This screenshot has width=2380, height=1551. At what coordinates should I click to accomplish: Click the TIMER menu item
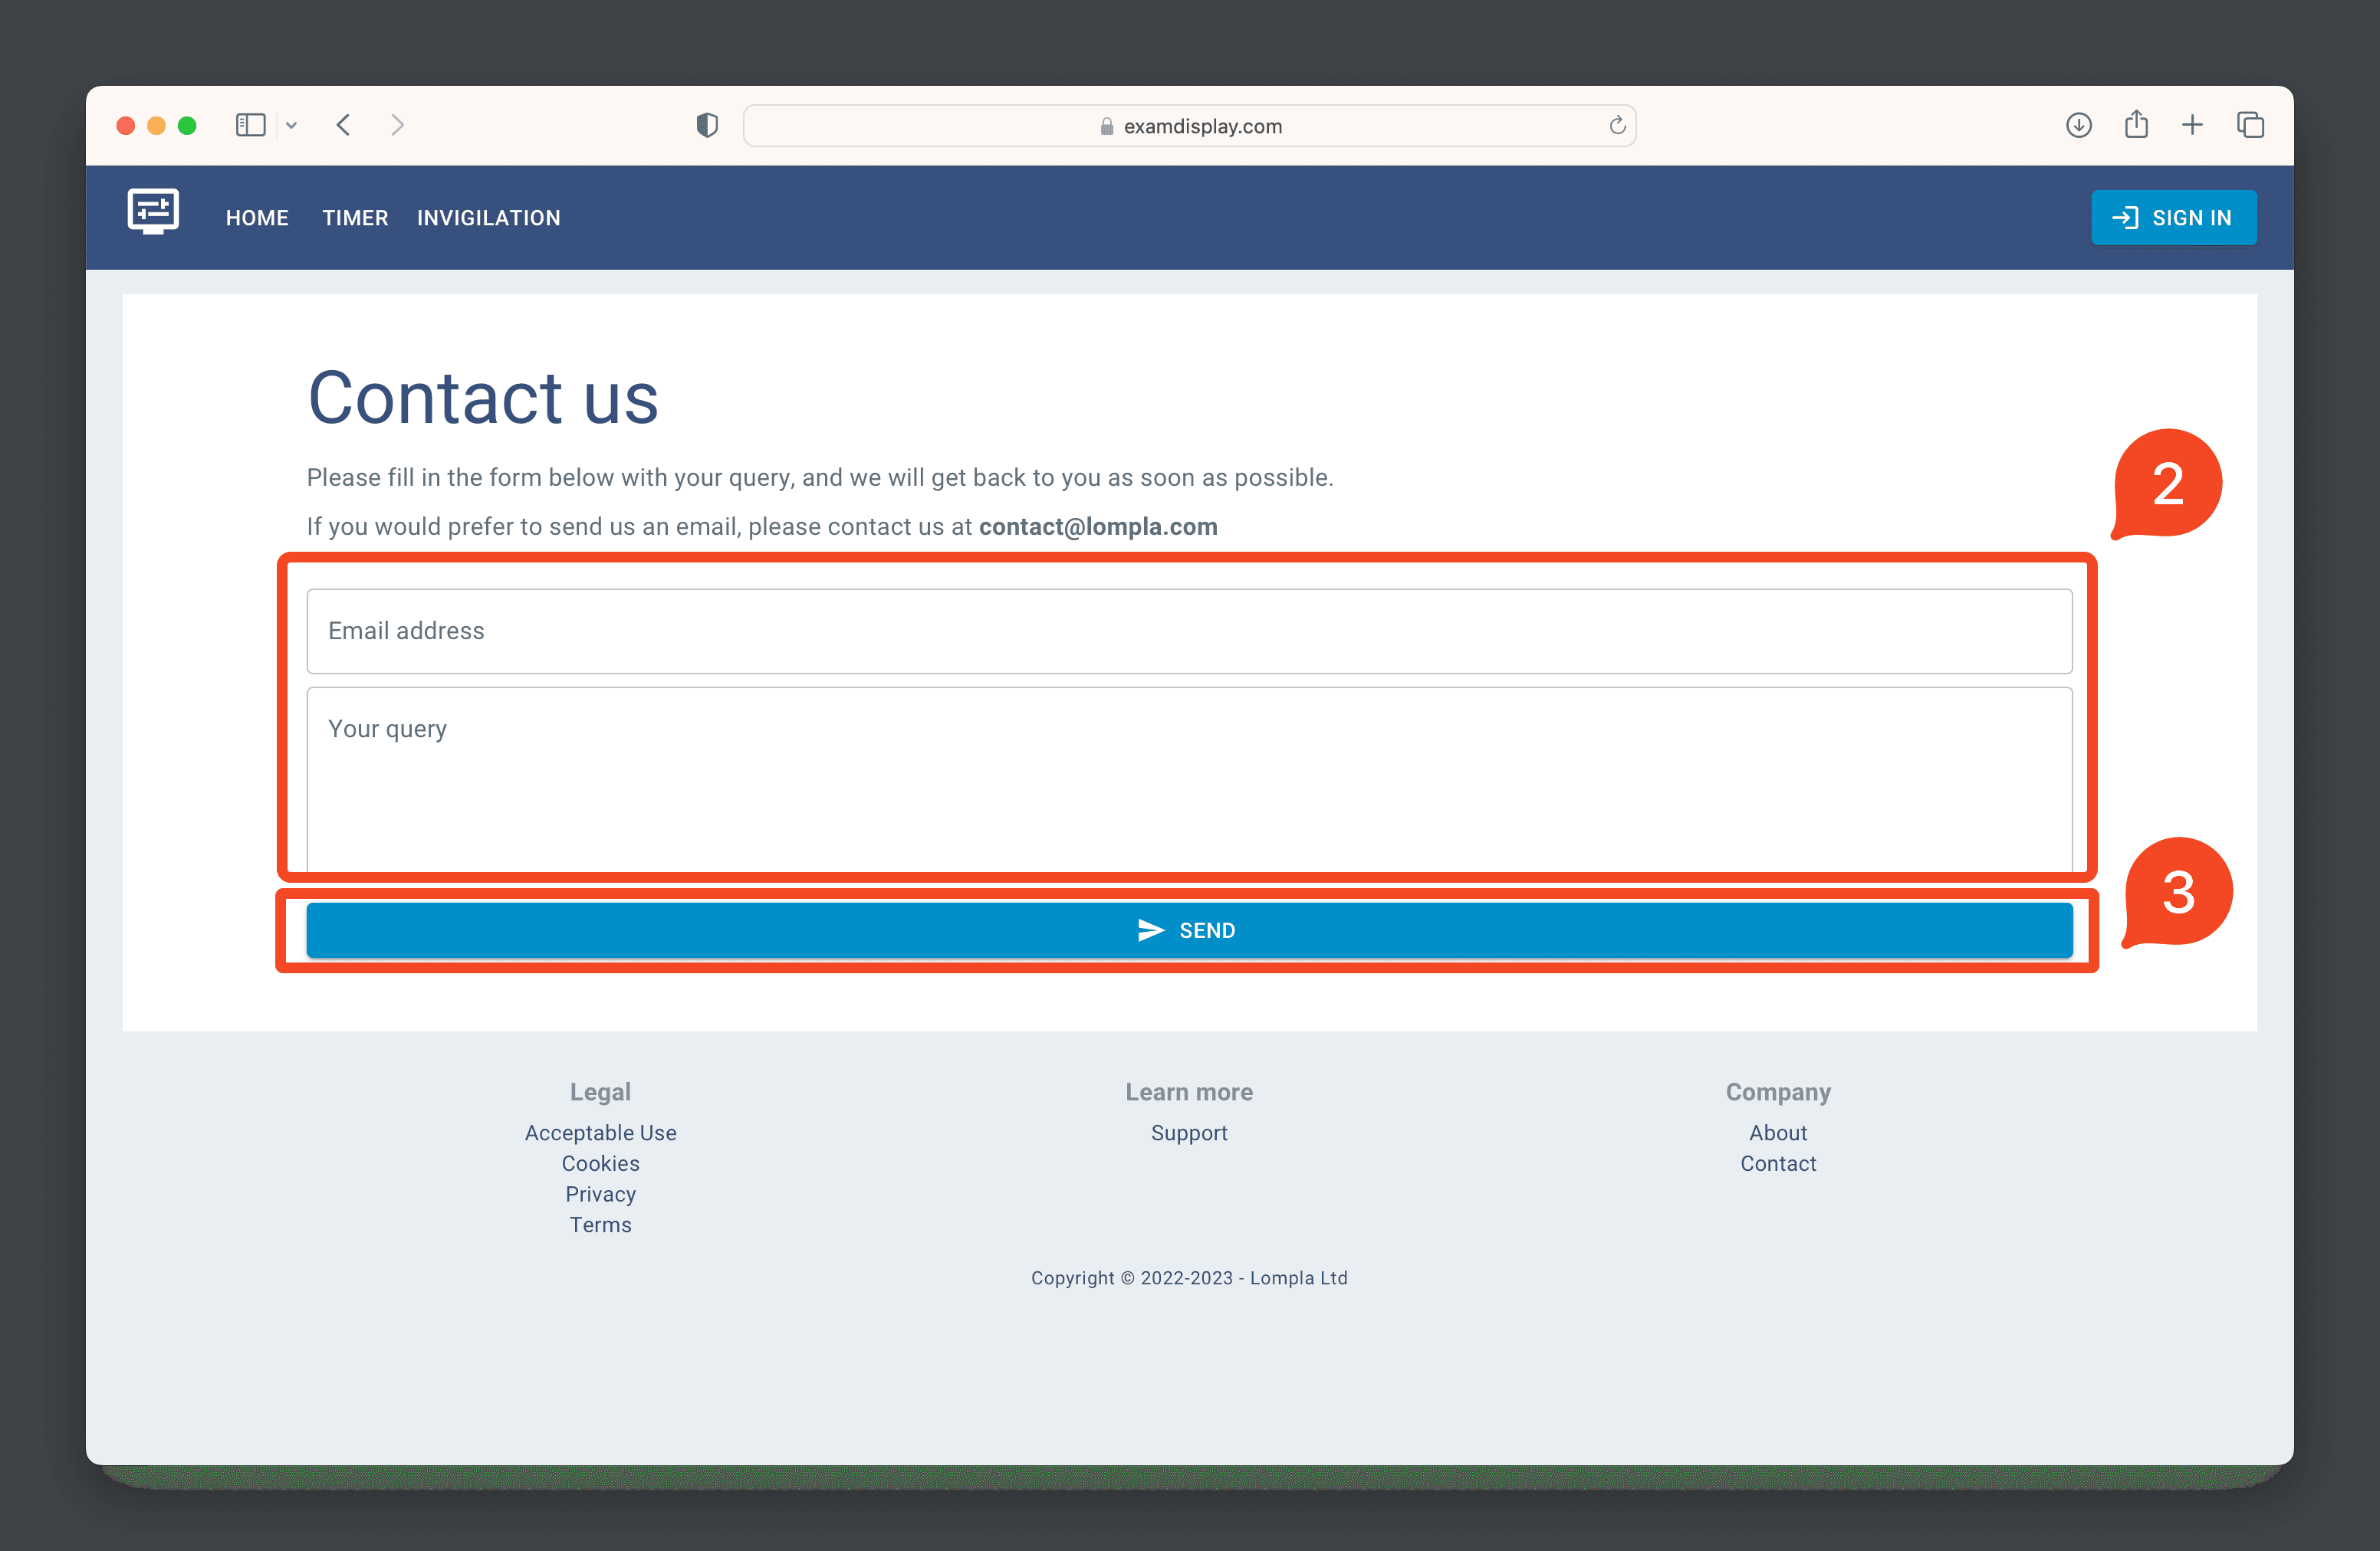tap(354, 217)
